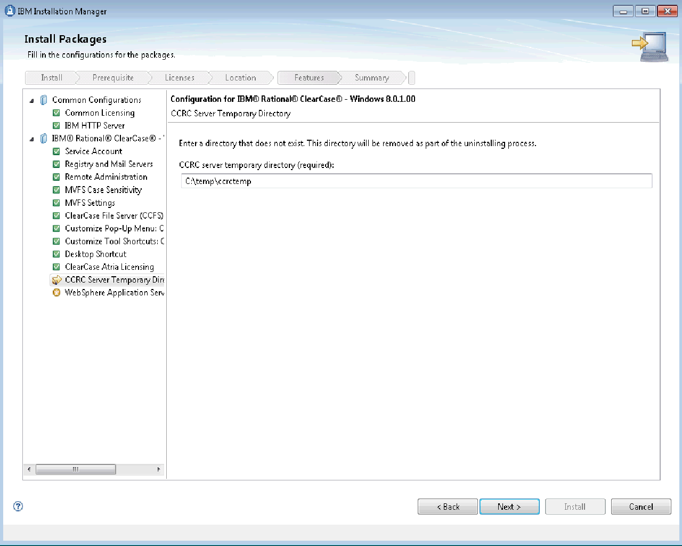The image size is (682, 546).
Task: Select the IBM Rational ClearCase label
Action: tap(108, 138)
